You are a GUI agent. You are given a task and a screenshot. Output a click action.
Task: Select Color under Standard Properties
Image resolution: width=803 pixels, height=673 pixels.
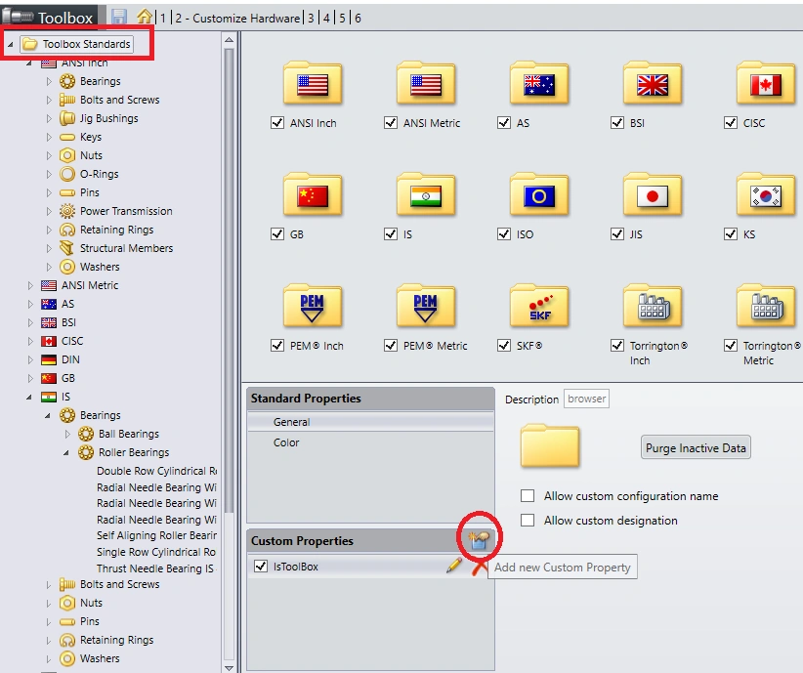coord(370,442)
